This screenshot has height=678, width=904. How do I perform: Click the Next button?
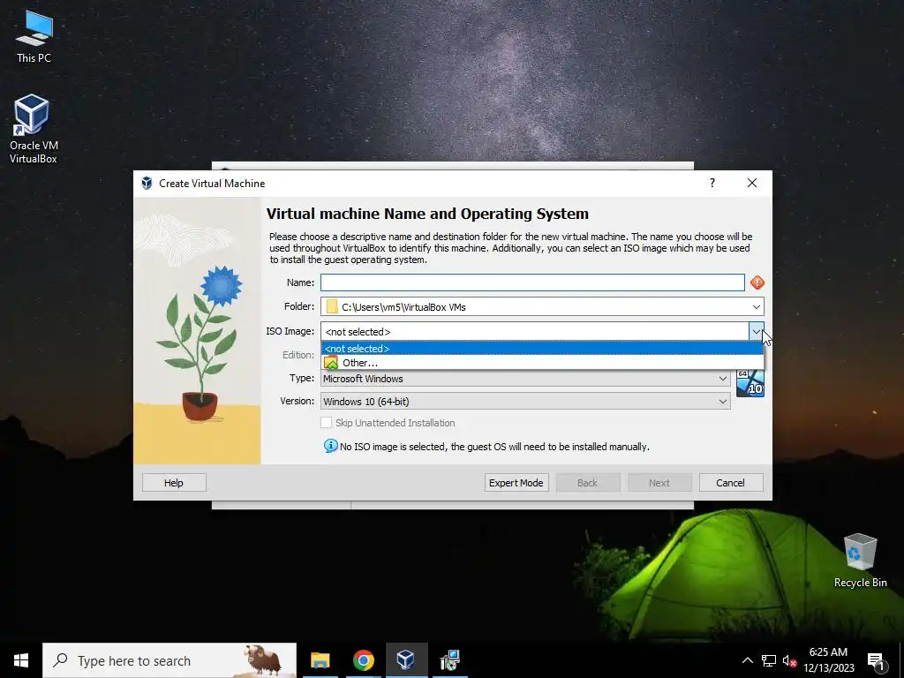click(x=659, y=483)
